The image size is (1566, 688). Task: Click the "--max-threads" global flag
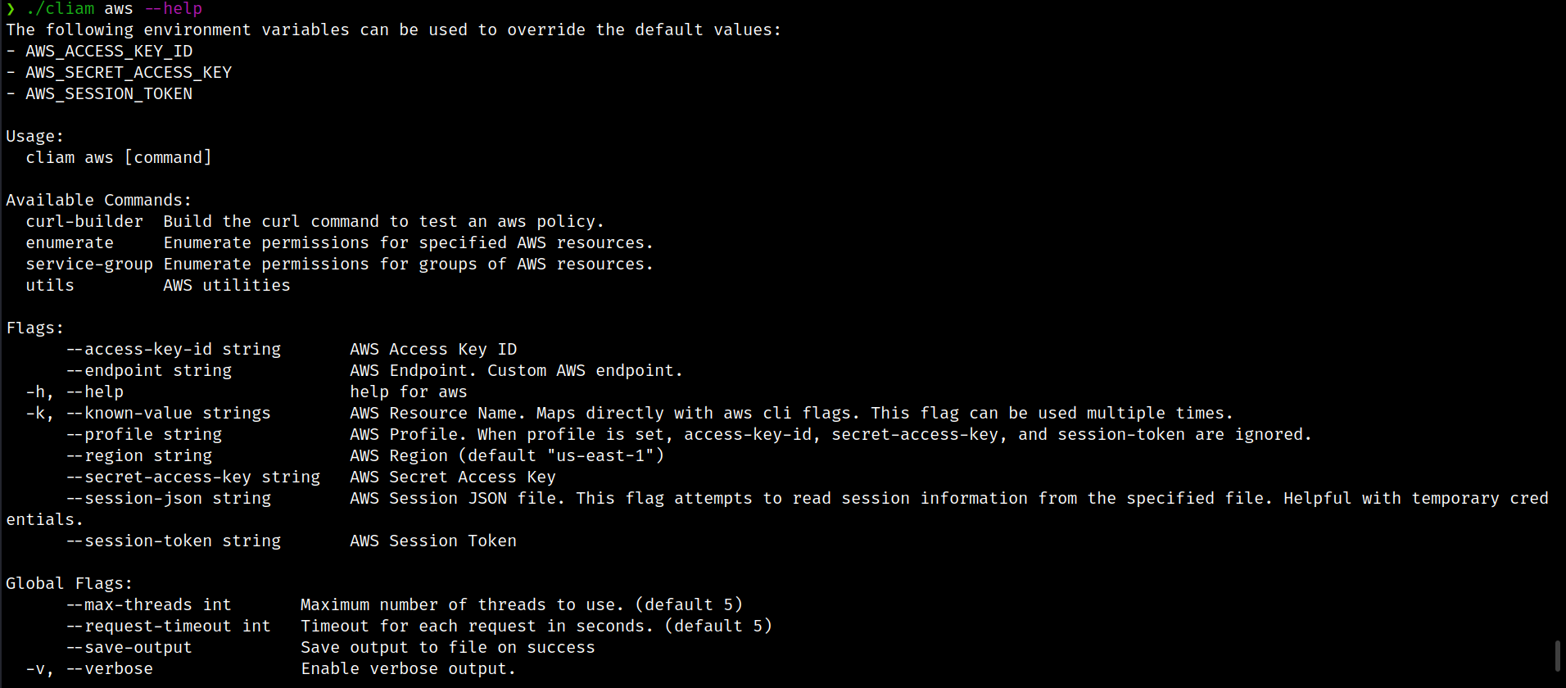(x=129, y=605)
